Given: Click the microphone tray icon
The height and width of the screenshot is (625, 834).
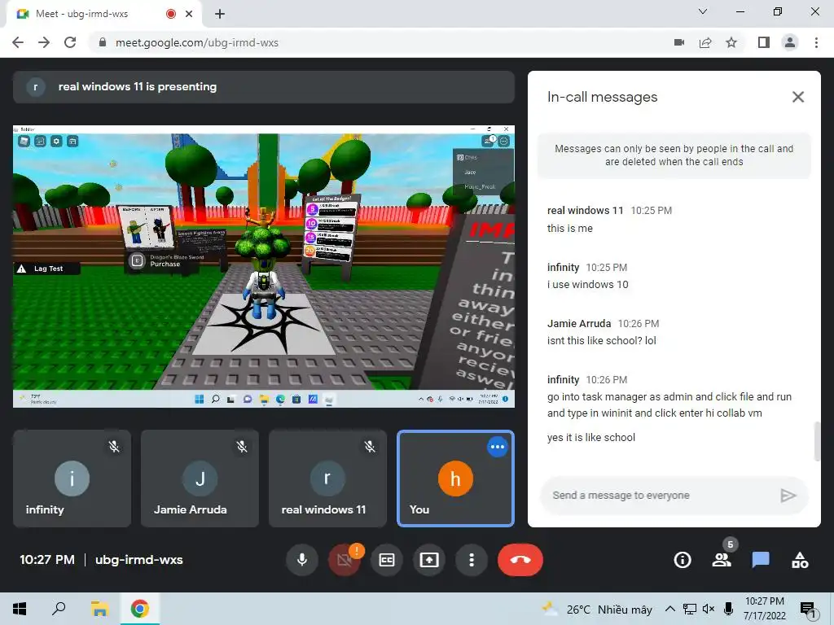Looking at the screenshot, I should 729,609.
